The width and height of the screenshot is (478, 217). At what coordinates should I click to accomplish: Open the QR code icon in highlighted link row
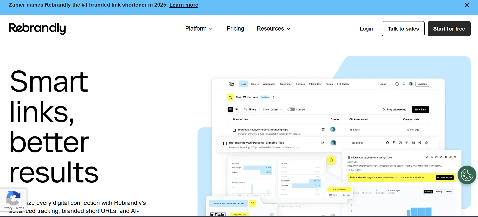coord(413,143)
